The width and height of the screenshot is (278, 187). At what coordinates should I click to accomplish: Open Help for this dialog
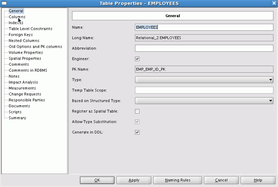coord(258,180)
